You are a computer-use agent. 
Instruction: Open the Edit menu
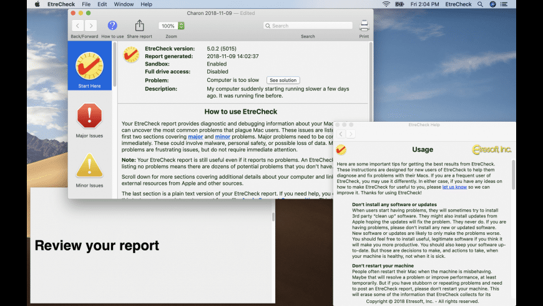(x=102, y=4)
